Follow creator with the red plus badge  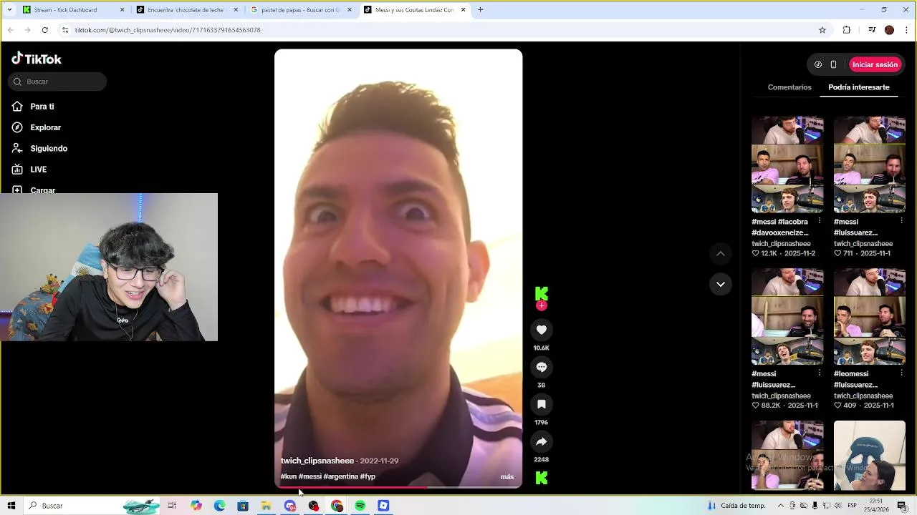(542, 305)
